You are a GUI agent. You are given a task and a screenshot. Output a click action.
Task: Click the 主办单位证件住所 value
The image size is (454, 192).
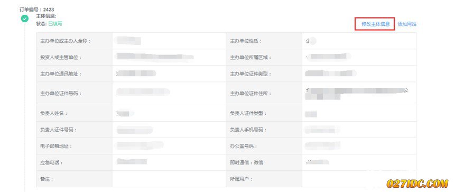357,93
